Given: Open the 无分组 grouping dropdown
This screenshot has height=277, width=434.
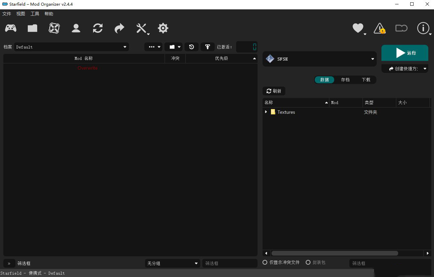Looking at the screenshot, I should [x=173, y=263].
